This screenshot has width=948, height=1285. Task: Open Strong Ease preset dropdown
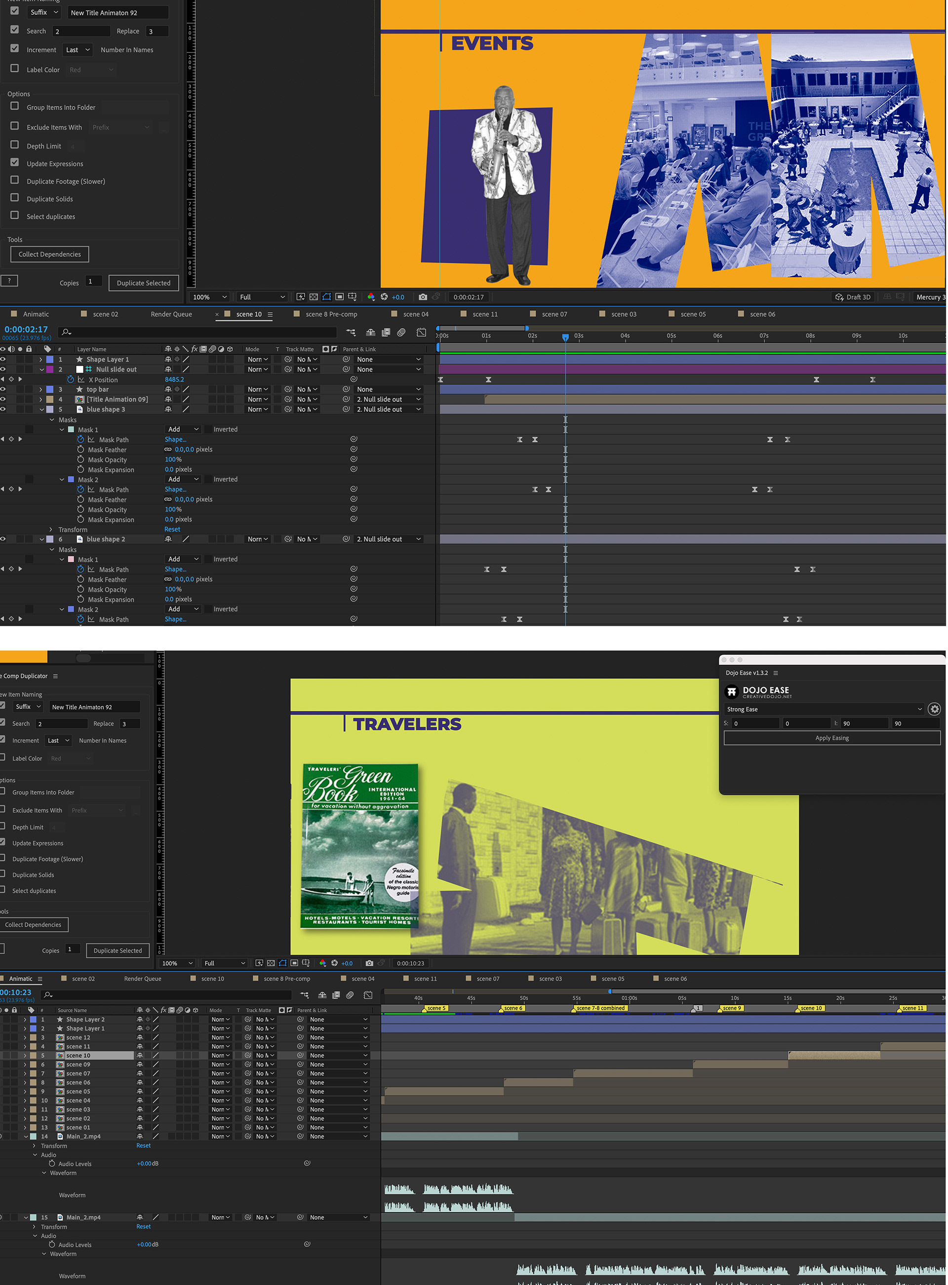click(x=824, y=709)
